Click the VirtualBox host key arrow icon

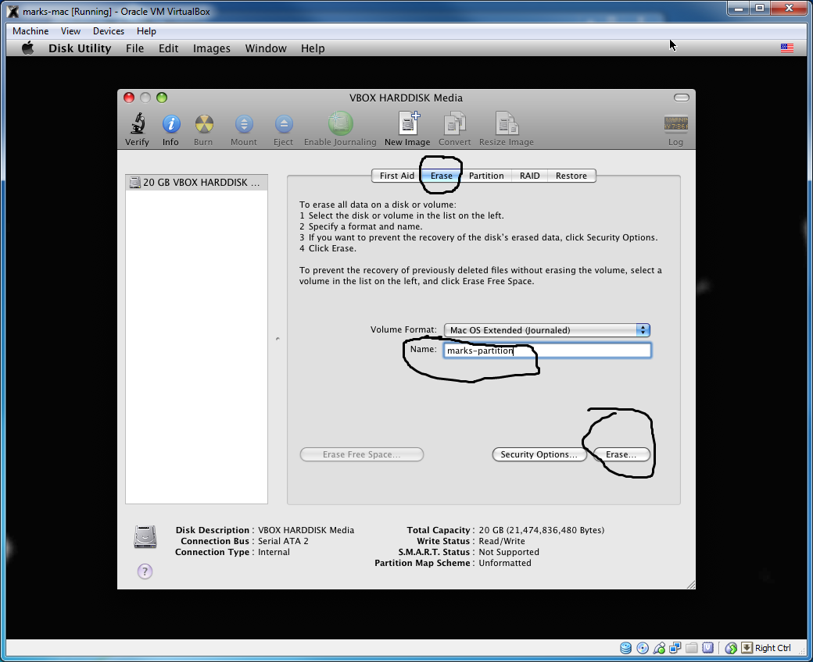point(747,647)
